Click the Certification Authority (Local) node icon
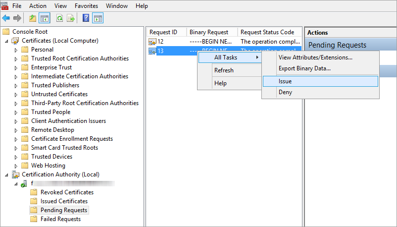This screenshot has width=397, height=227. (15, 174)
